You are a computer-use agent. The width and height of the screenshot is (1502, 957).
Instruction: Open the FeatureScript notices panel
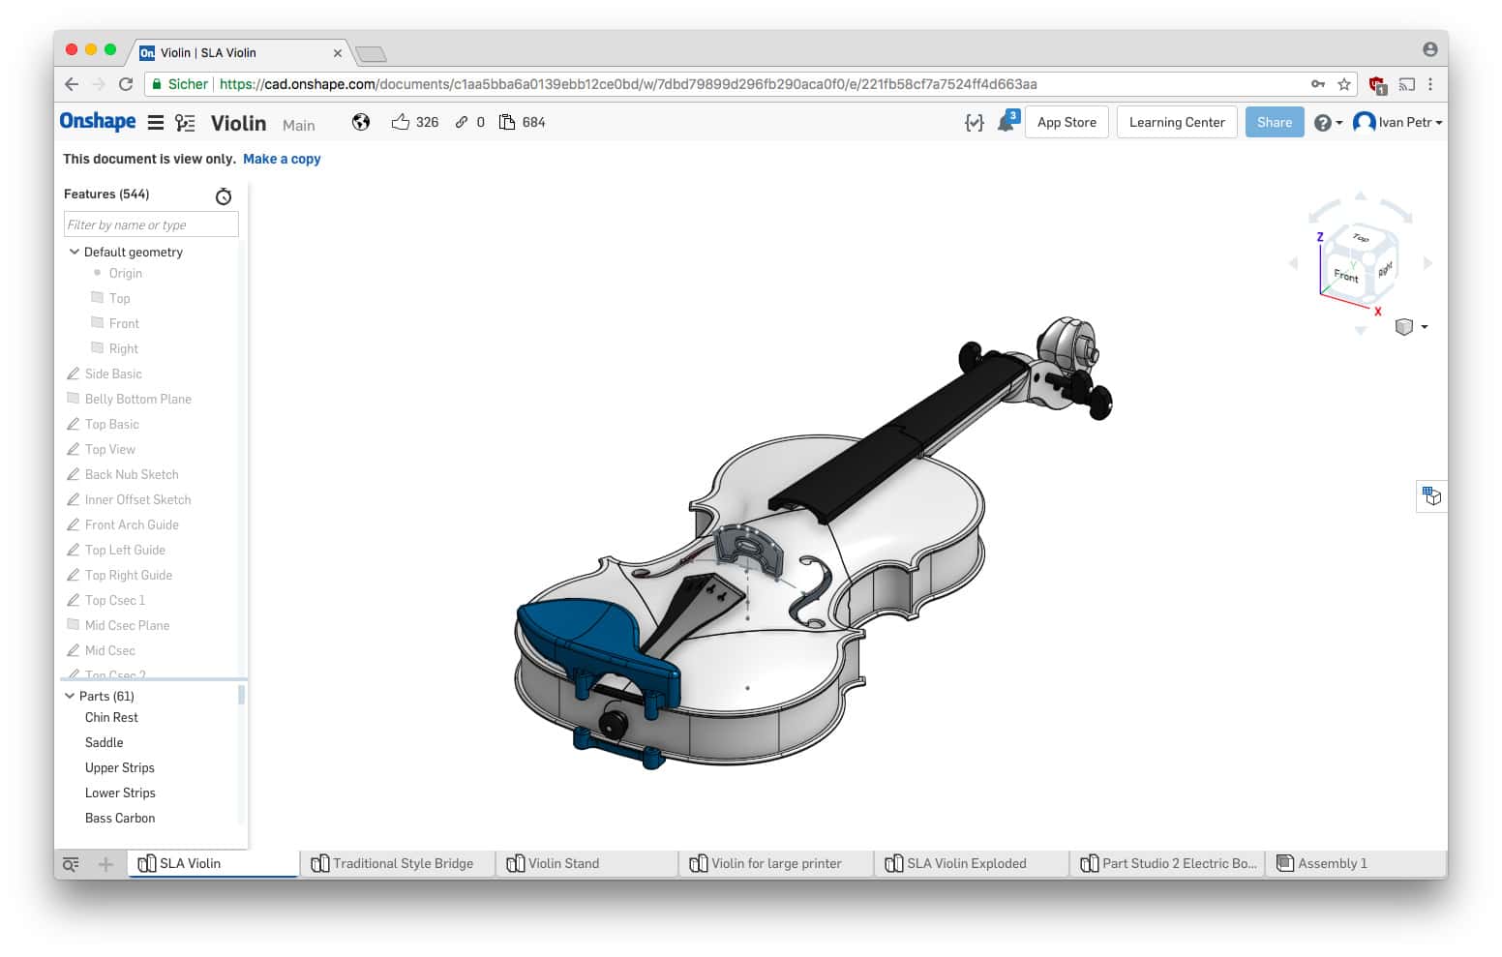click(974, 122)
